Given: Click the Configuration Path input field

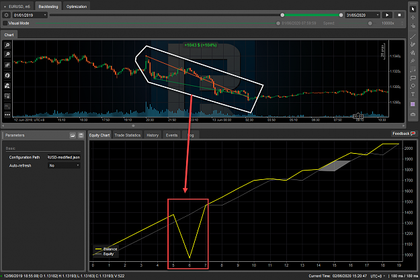Looking at the screenshot, I should click(x=64, y=157).
